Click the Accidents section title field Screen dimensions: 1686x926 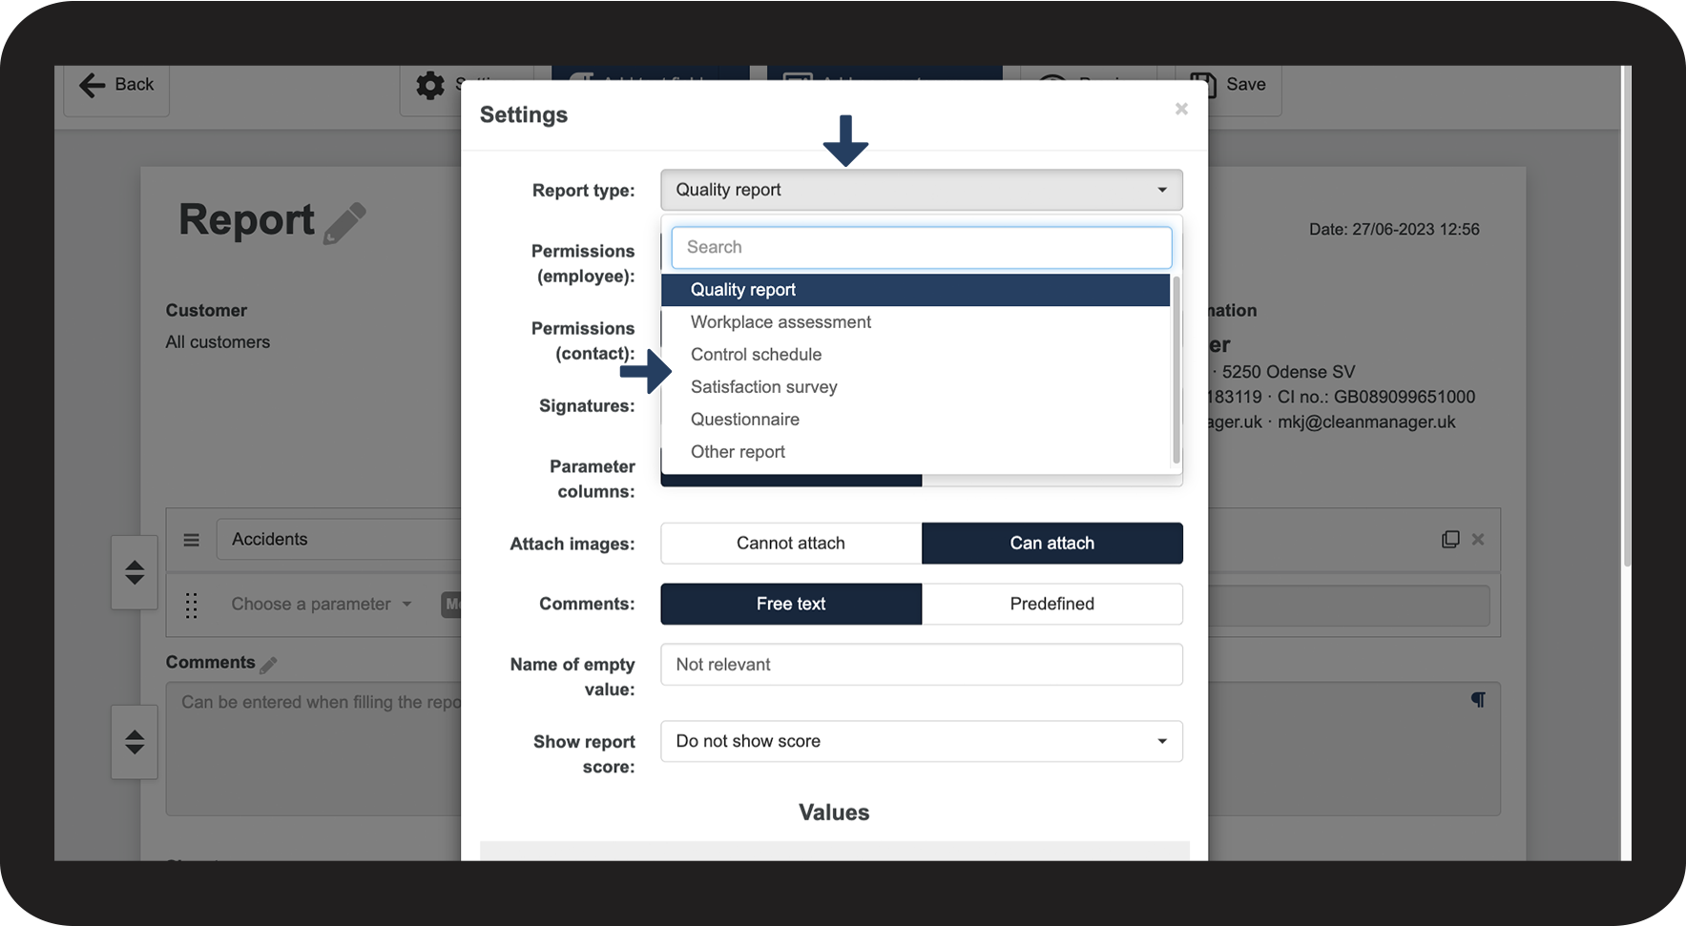339,540
